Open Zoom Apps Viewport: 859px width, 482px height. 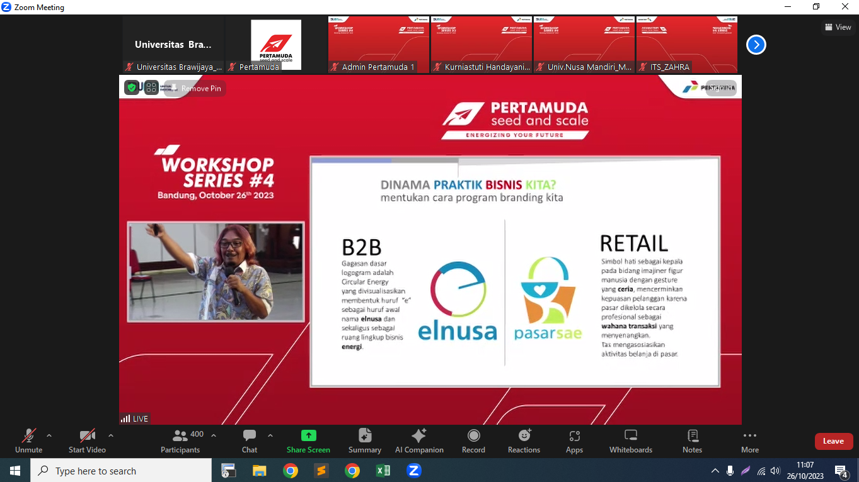[574, 440]
